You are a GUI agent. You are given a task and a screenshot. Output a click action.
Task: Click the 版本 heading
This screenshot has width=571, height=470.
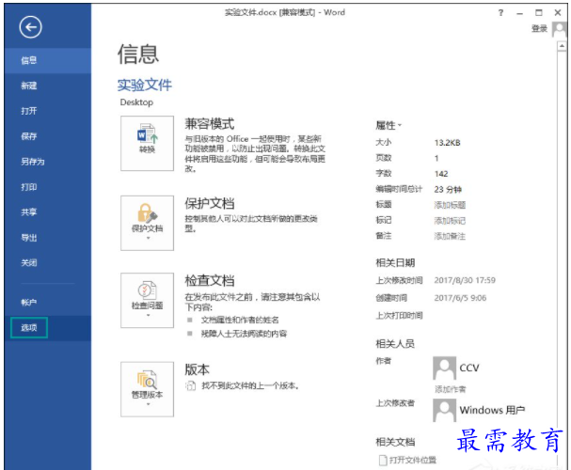[197, 369]
